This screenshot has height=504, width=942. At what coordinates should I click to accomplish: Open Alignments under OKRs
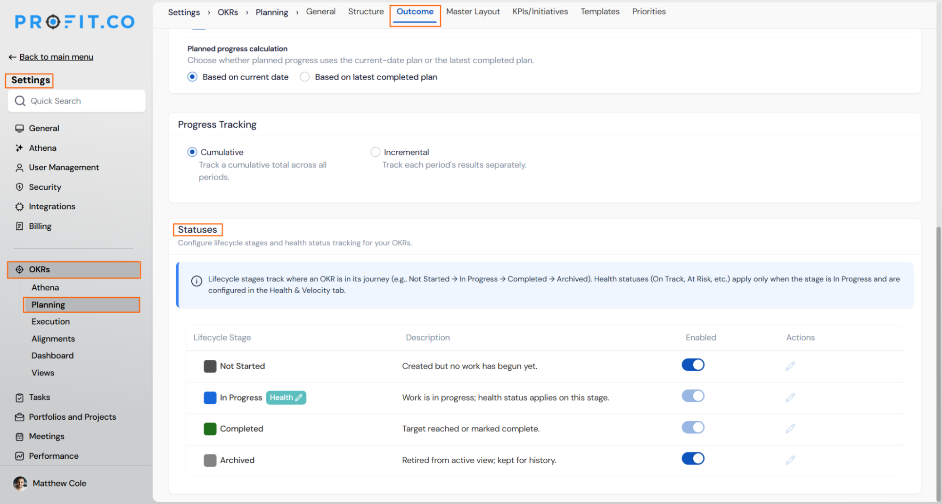[x=53, y=339]
